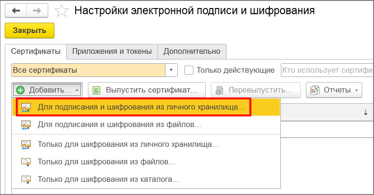This screenshot has width=374, height=195.
Task: Click certificate icon beside encryption-only from files
Action: (26, 162)
